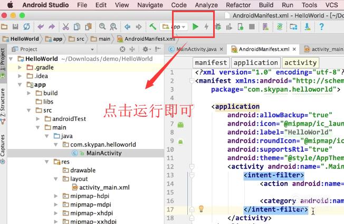Expand the mipmap-hdpi folder arrow
This screenshot has height=224, width=344.
(x=56, y=196)
